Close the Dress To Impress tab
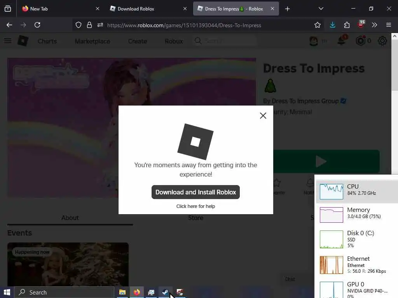The height and width of the screenshot is (298, 398). (272, 9)
